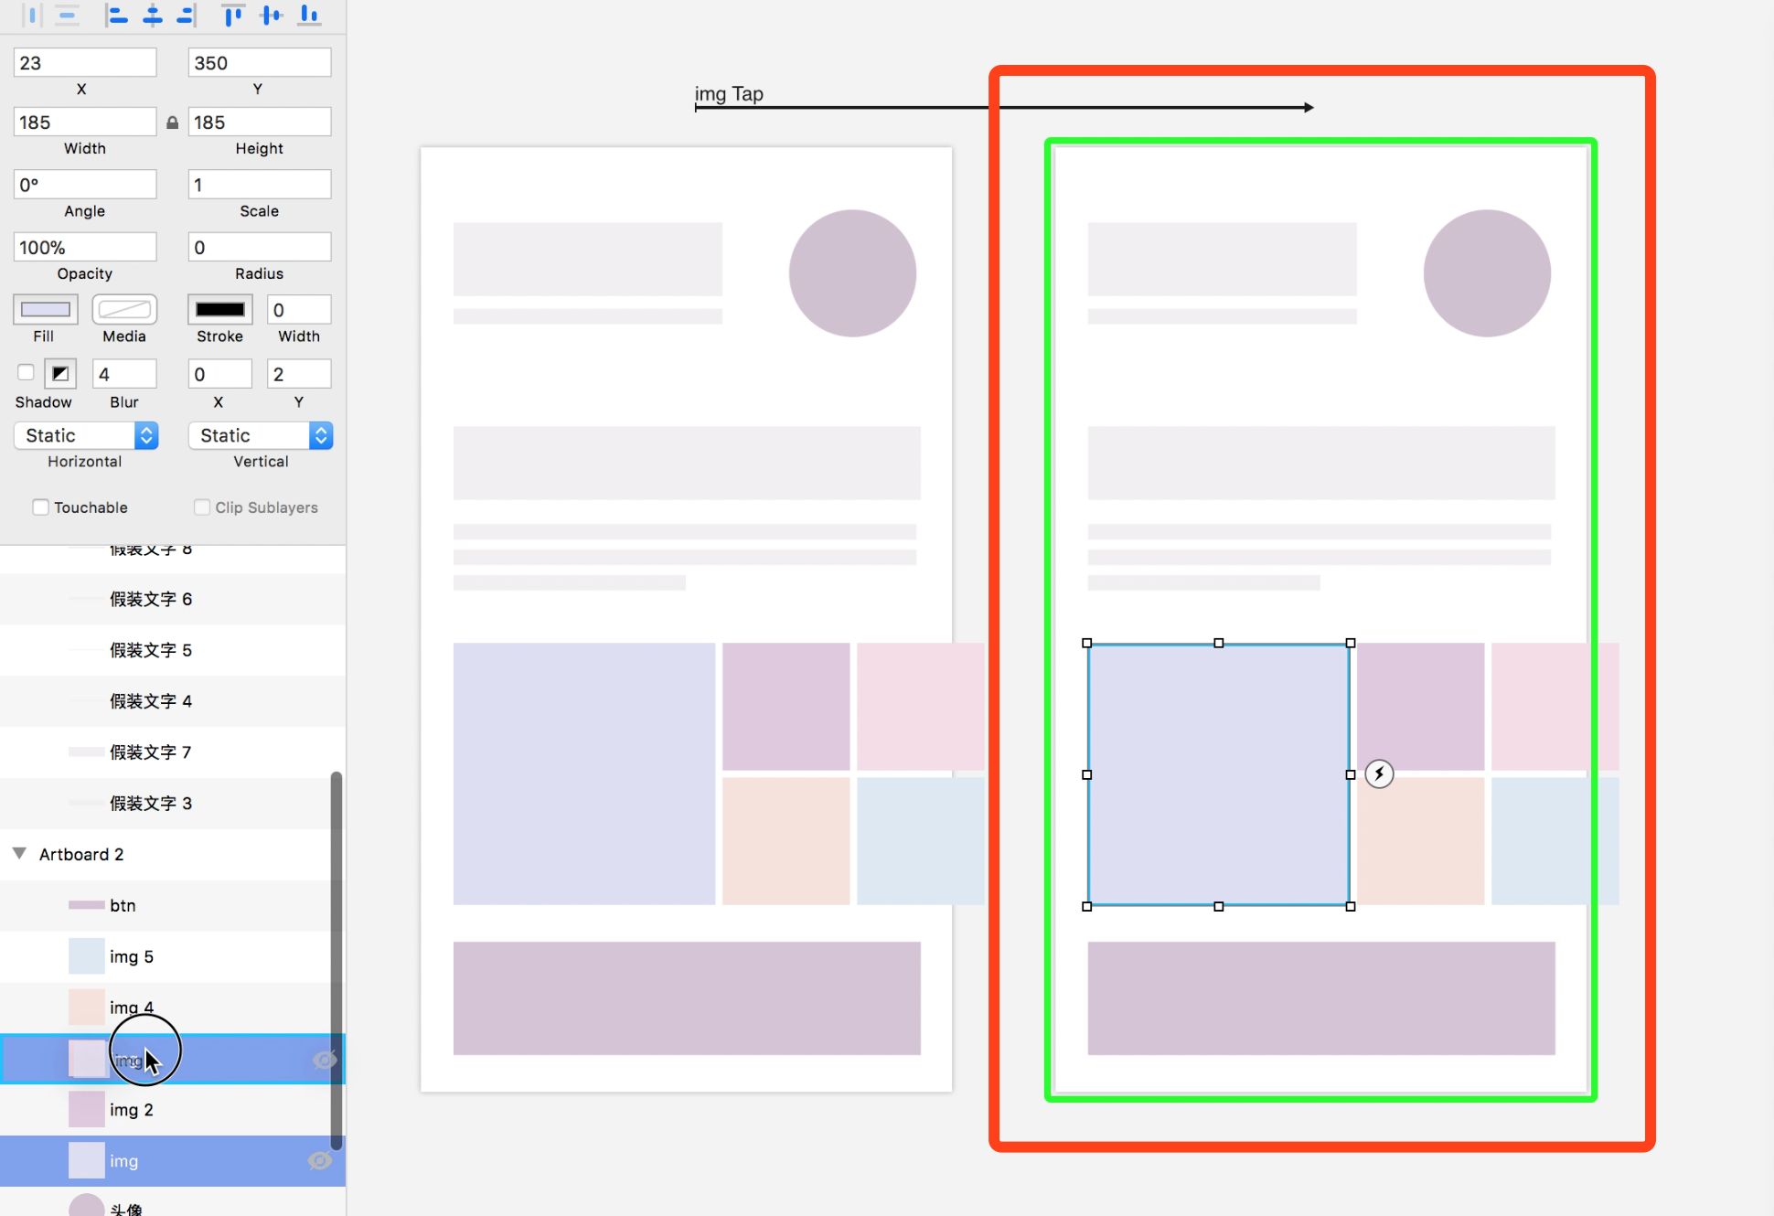The height and width of the screenshot is (1216, 1774).
Task: Click the lightning interaction icon on canvas
Action: click(1379, 774)
